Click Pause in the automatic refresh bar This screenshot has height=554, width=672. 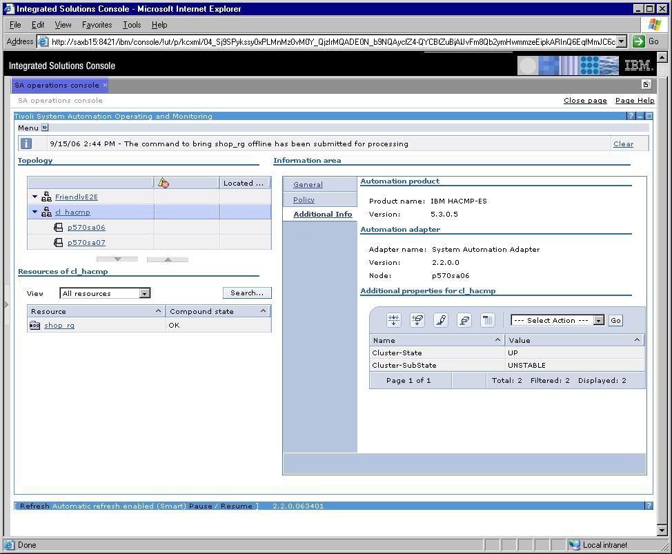point(201,506)
